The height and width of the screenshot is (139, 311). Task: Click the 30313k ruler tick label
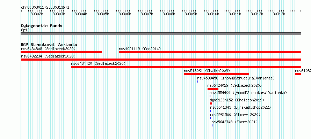[x=279, y=14]
